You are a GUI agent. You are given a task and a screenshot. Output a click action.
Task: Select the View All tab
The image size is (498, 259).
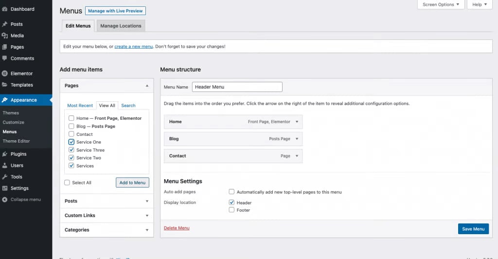point(107,106)
